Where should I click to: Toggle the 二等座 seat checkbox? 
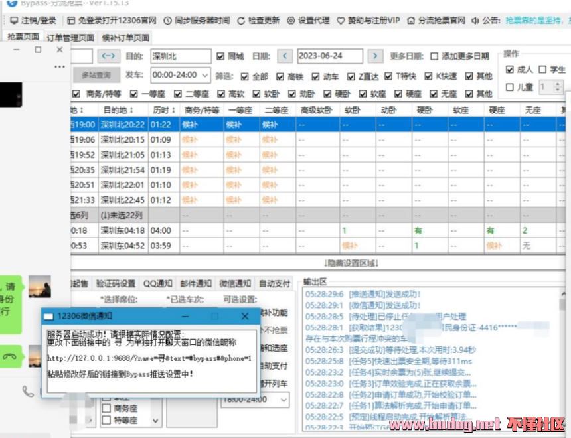point(177,94)
